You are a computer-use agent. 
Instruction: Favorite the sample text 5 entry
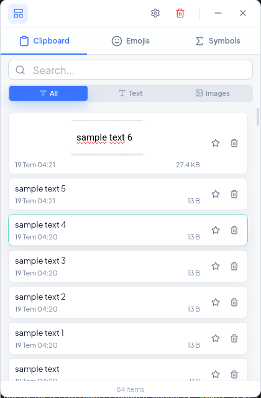[x=216, y=194]
